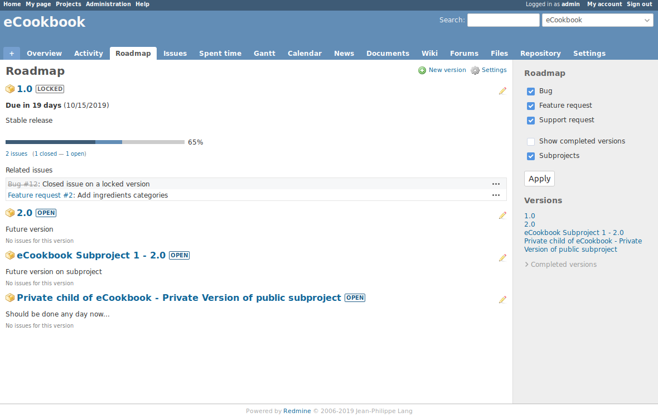Open My page in the top menu
The width and height of the screenshot is (658, 417).
point(38,4)
